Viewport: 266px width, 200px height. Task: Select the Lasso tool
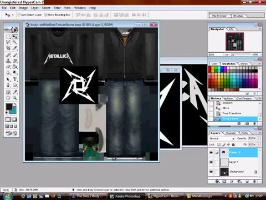[x=8, y=42]
